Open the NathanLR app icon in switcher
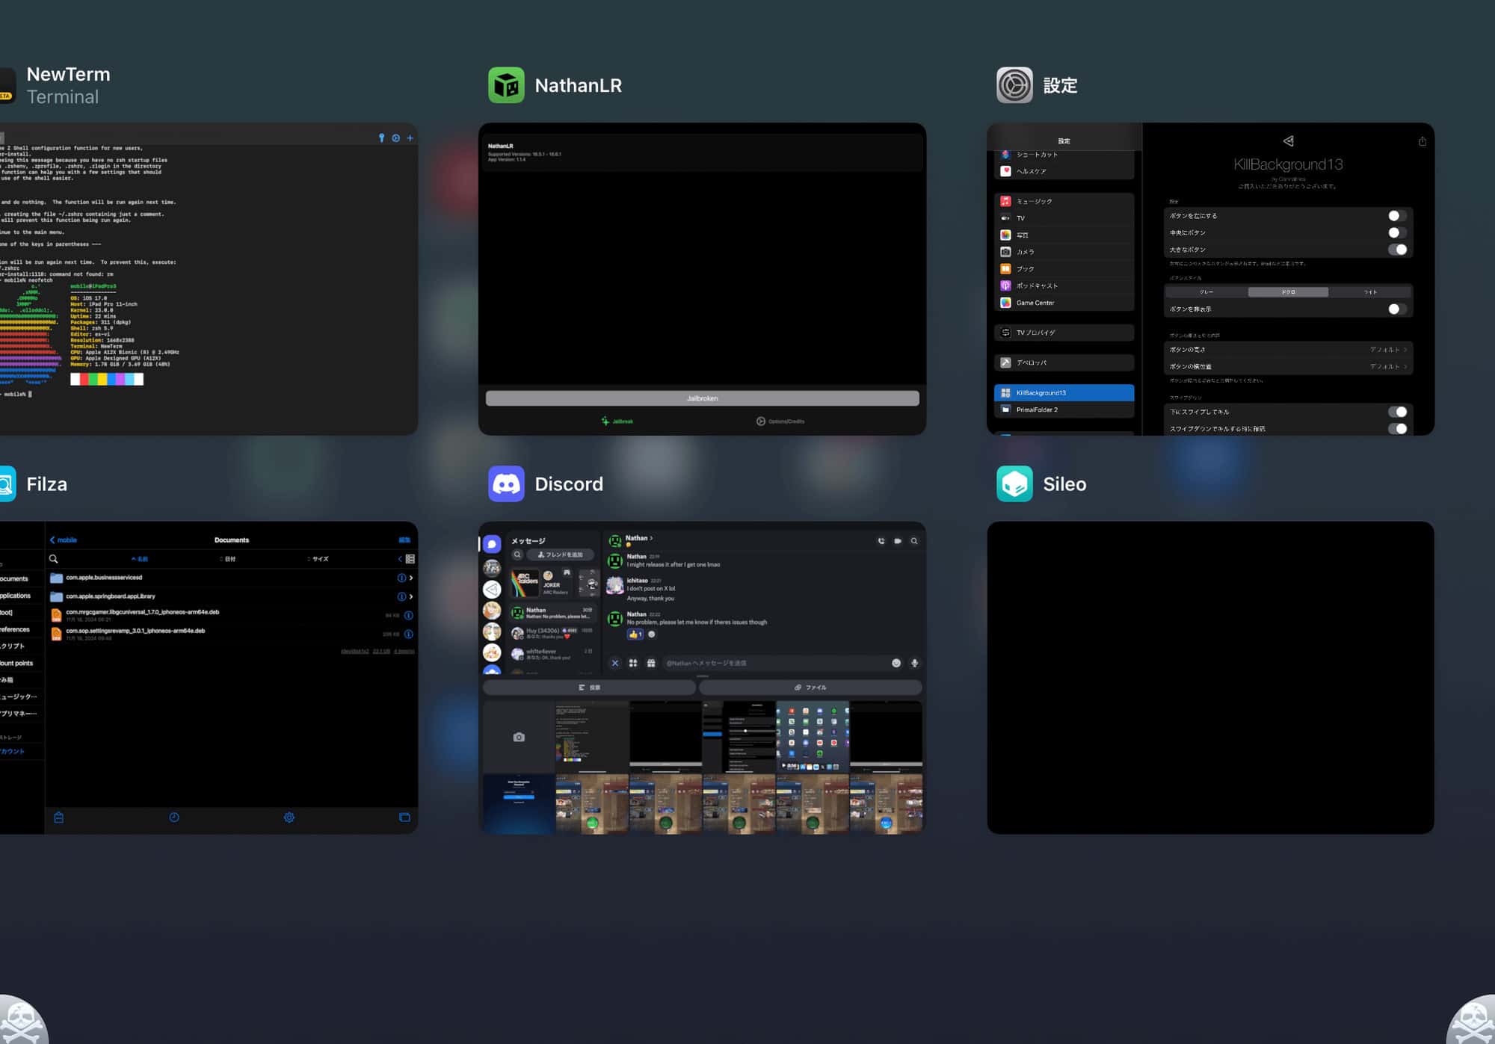This screenshot has height=1044, width=1495. pos(506,85)
